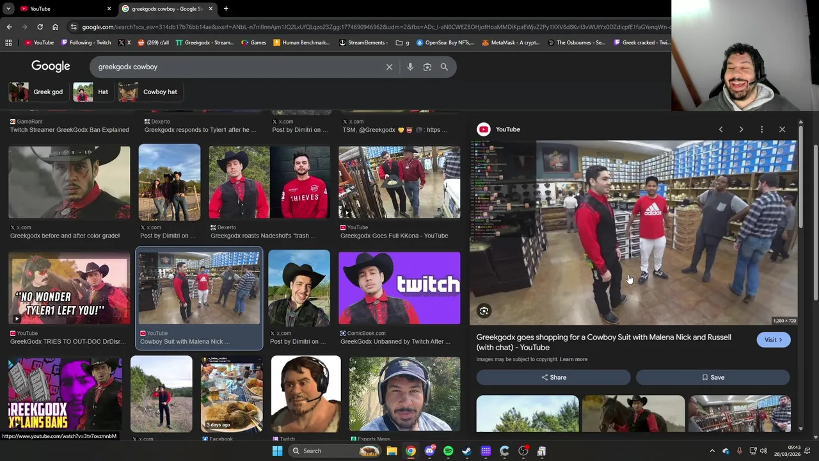Screen dimensions: 819x461
Task: Start voice search with microphone icon
Action: [410, 67]
